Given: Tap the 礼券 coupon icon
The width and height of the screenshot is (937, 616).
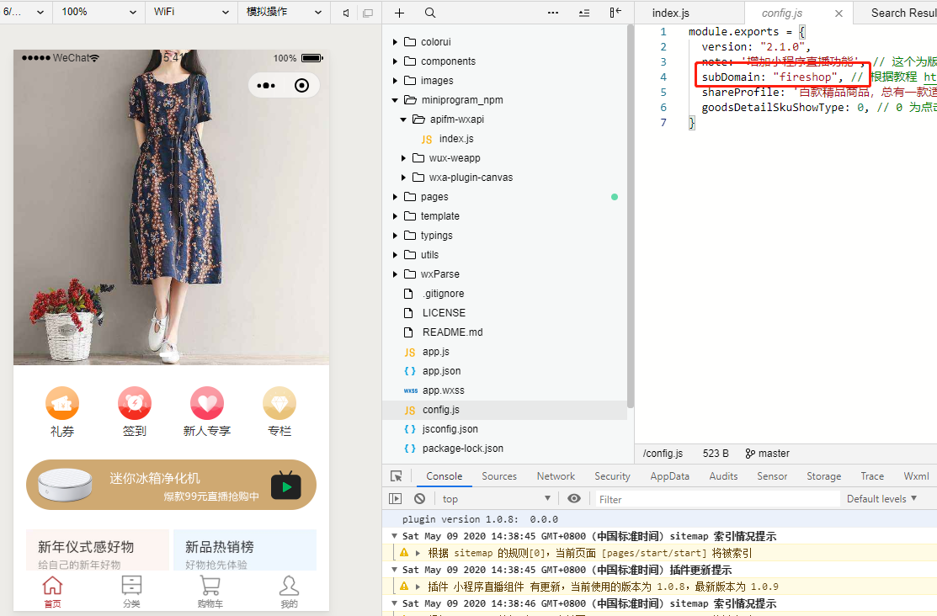Looking at the screenshot, I should click(62, 403).
